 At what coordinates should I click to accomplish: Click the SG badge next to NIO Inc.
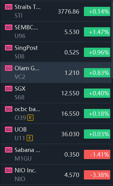(9, 170)
